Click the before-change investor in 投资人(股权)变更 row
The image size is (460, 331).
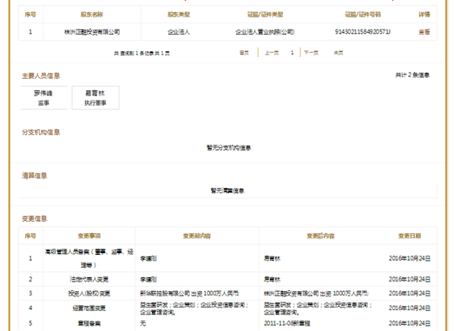pyautogui.click(x=189, y=293)
